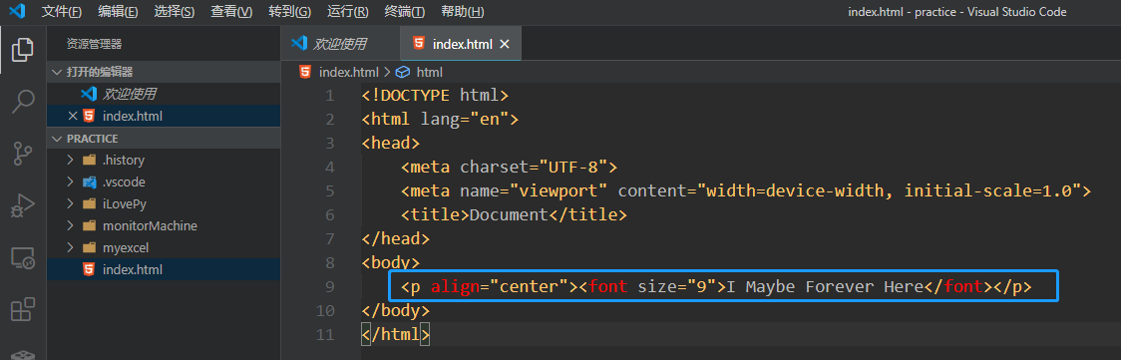
Task: Click the size="9" attribute
Action: tap(676, 287)
